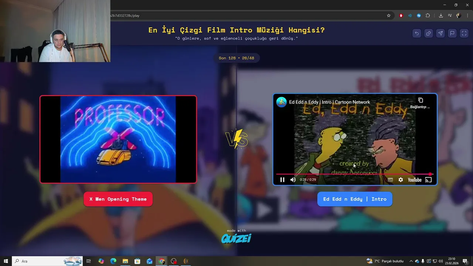Open the media control playlist icon
Viewport: 473px width, 266px height.
pyautogui.click(x=450, y=16)
